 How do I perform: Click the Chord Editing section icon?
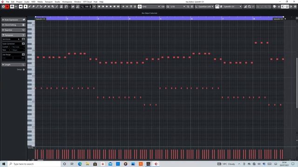[x=24, y=25]
